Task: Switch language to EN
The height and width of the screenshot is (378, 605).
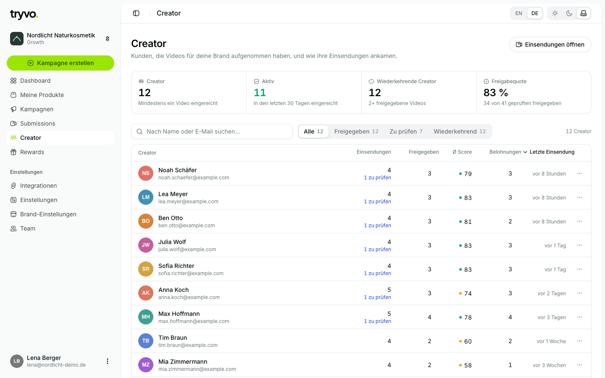Action: (x=519, y=13)
